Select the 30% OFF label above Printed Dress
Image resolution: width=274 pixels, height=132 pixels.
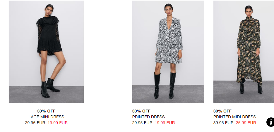point(141,111)
